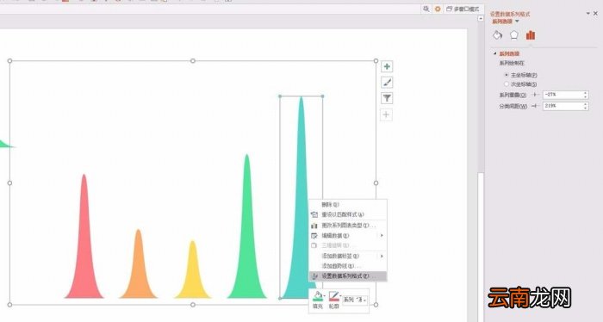This screenshot has width=603, height=322.
Task: Decrease 分类间距 with the down spinner
Action: (586, 108)
